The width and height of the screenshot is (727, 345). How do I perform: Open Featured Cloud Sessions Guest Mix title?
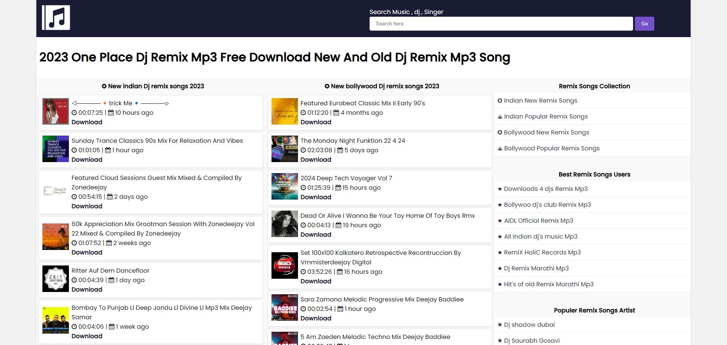click(x=156, y=183)
